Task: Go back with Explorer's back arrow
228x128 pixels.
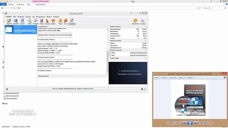Action: 2,8
